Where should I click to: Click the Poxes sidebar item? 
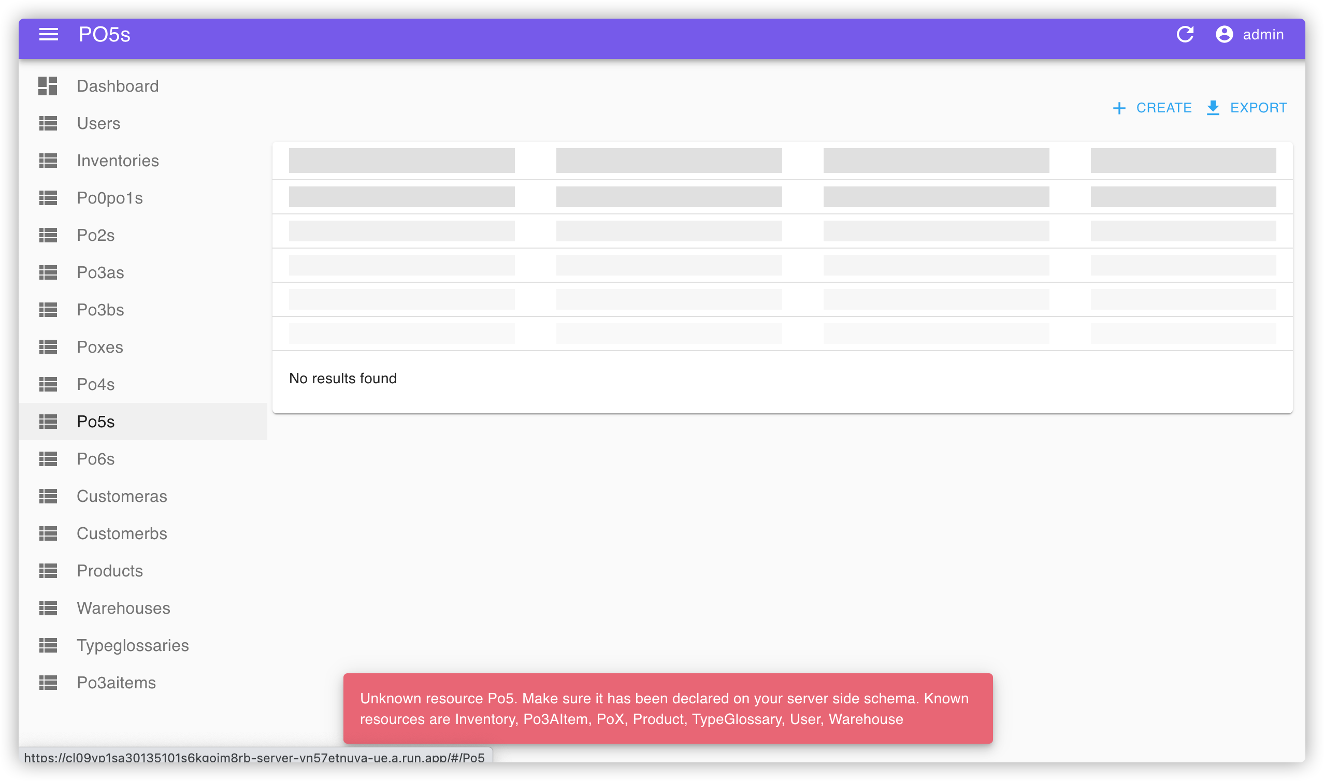100,347
